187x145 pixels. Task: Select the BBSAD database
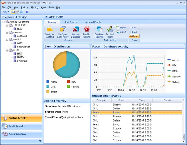click(x=20, y=57)
